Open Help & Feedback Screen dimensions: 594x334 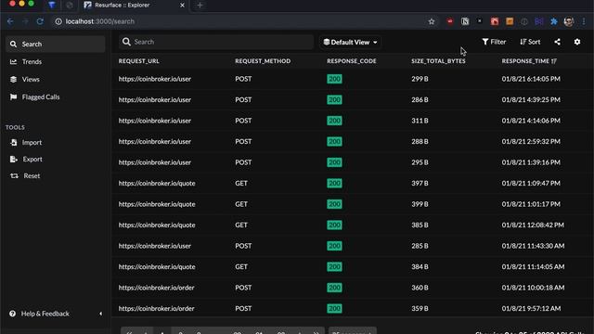coord(45,314)
